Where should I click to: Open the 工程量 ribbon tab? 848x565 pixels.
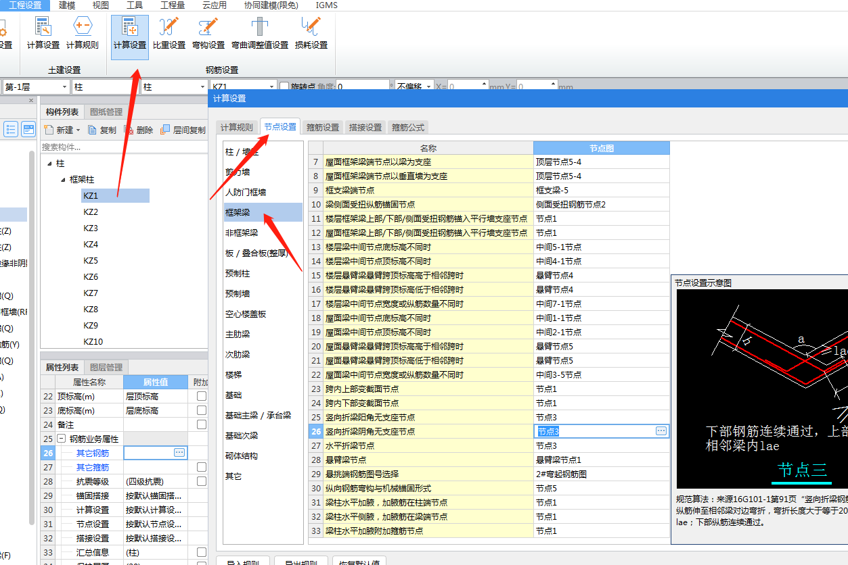click(x=172, y=5)
